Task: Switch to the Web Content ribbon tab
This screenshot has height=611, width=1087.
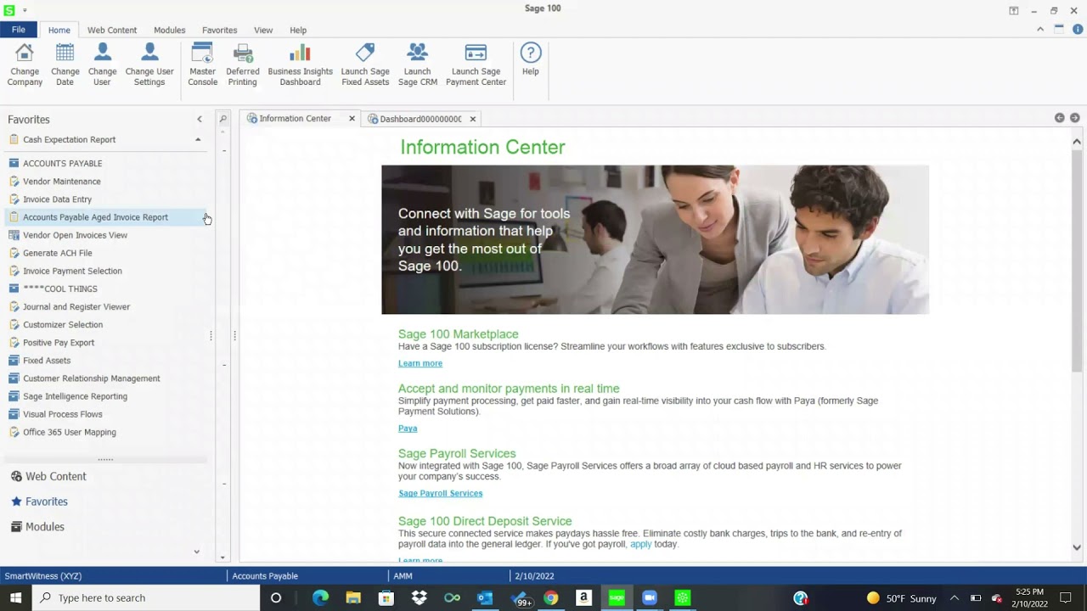Action: [x=112, y=30]
